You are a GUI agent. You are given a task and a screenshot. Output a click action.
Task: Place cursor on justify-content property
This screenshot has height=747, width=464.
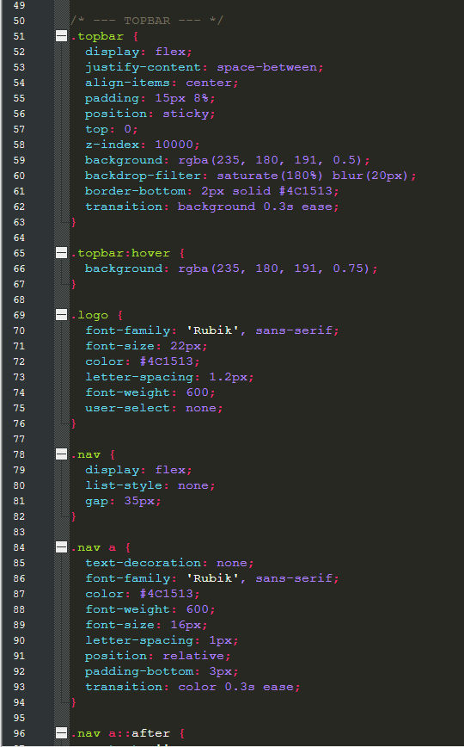[x=143, y=67]
